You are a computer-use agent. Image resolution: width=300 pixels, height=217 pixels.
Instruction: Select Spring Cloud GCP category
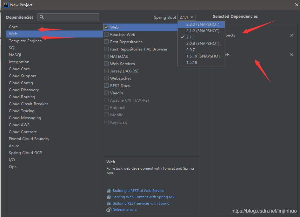pos(55,153)
